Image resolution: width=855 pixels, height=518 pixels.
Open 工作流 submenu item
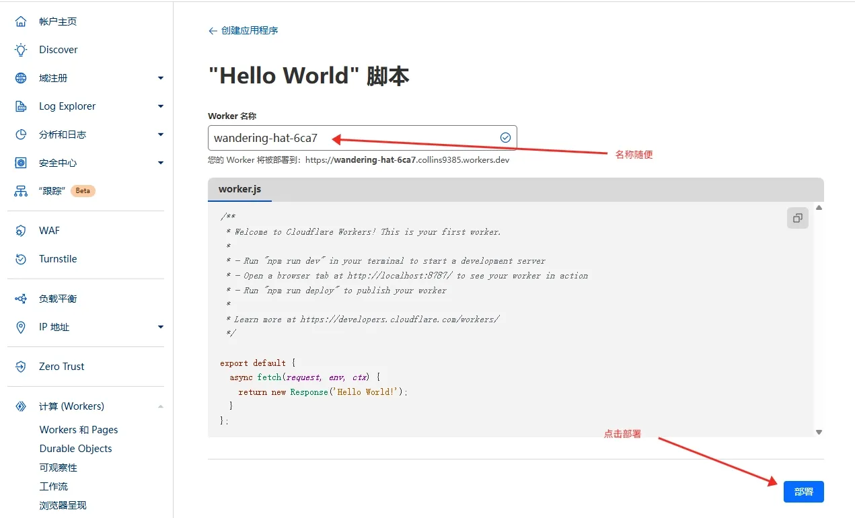point(54,486)
